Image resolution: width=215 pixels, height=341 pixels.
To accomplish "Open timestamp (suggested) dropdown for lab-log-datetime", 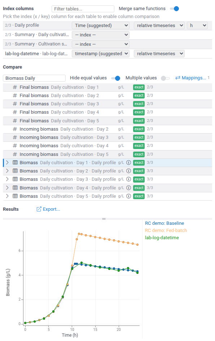I will (101, 53).
